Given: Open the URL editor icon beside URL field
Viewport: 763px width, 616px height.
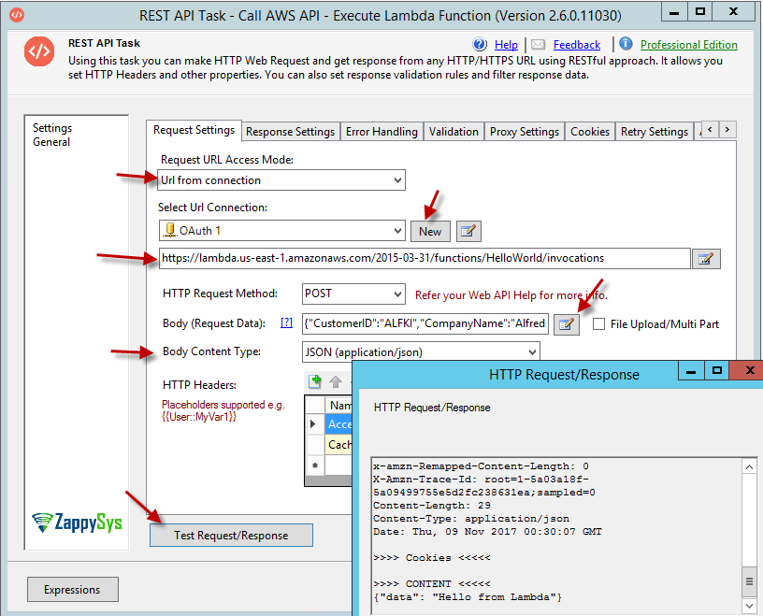Looking at the screenshot, I should (x=706, y=258).
